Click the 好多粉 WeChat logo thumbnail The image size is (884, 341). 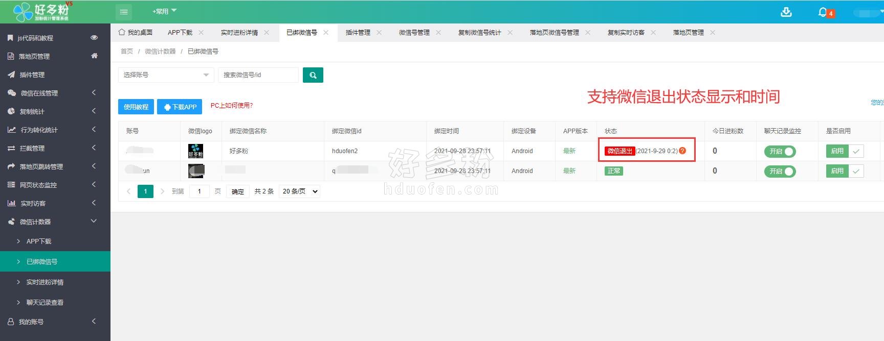tap(195, 151)
